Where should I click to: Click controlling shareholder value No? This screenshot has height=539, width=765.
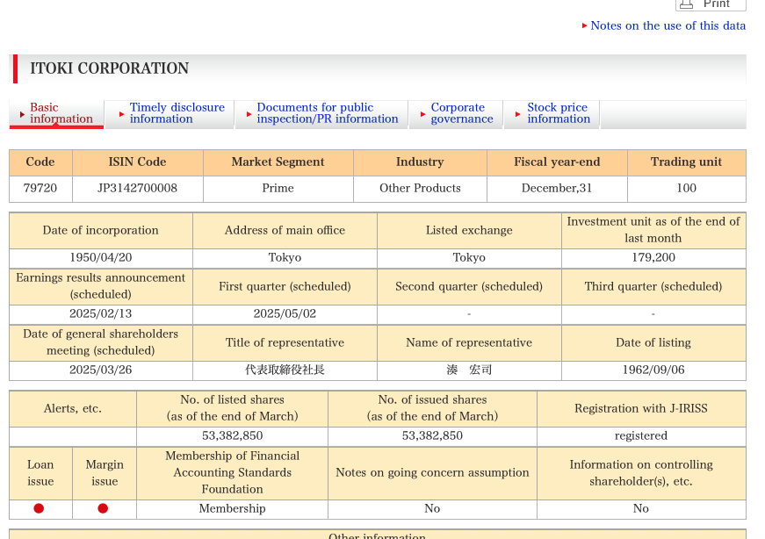point(641,509)
